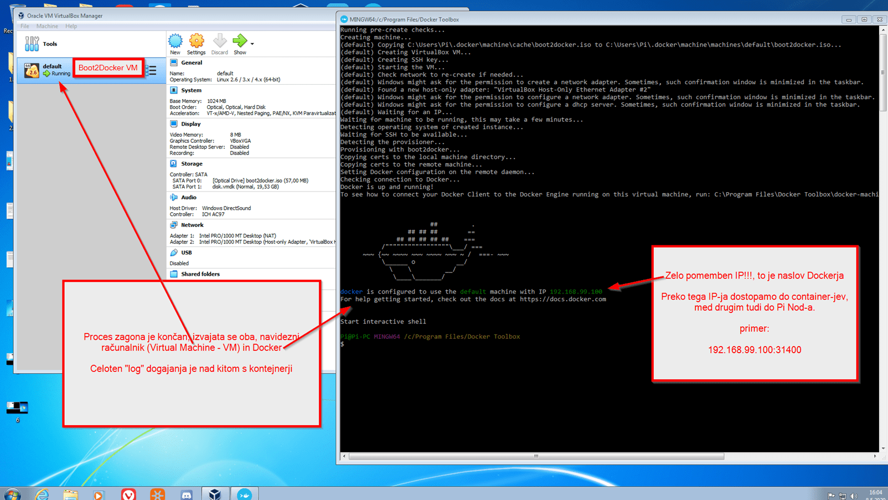
Task: Click the New machine icon in VirtualBox
Action: tap(175, 40)
